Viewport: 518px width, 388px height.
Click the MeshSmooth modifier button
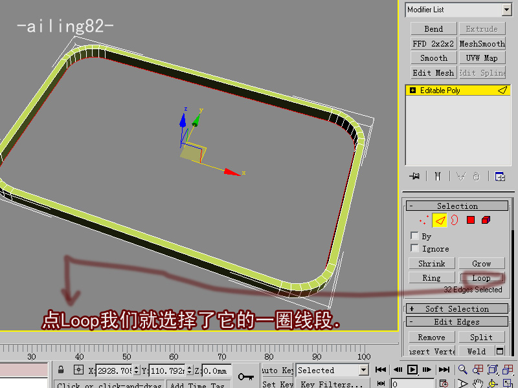482,43
